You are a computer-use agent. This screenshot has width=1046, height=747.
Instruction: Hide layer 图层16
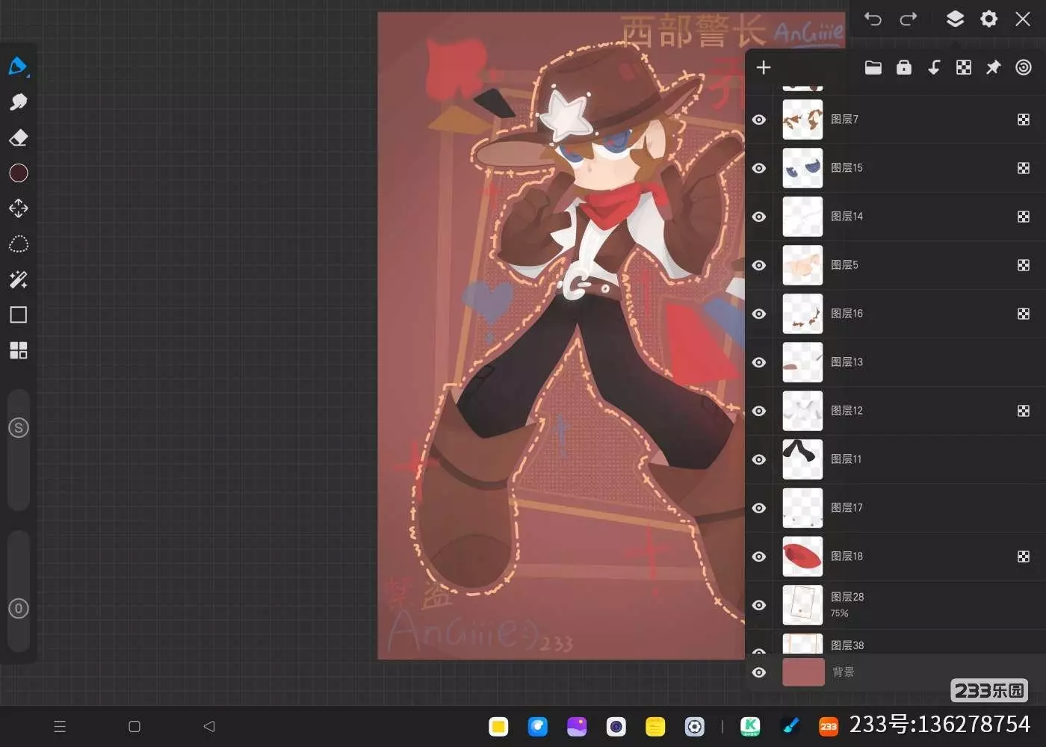pos(759,314)
